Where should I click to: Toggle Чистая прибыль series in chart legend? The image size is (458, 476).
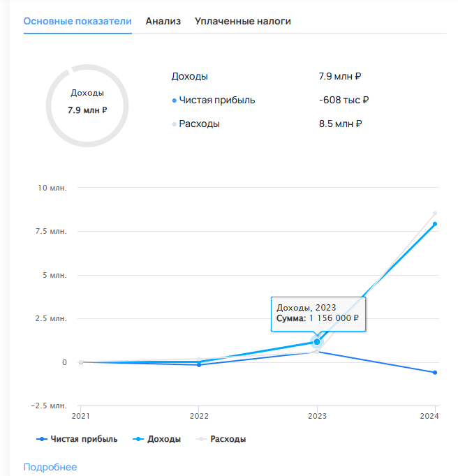(77, 439)
